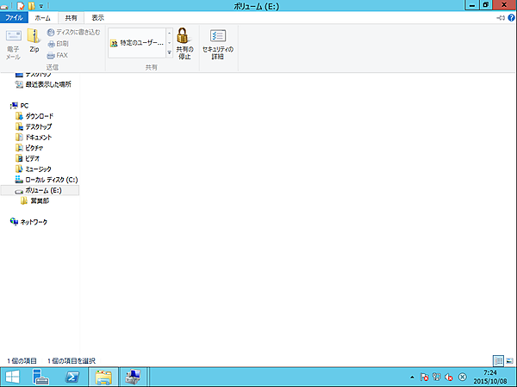Viewport: 517px width, 387px height.
Task: Click the network tray icon
Action: [437, 377]
